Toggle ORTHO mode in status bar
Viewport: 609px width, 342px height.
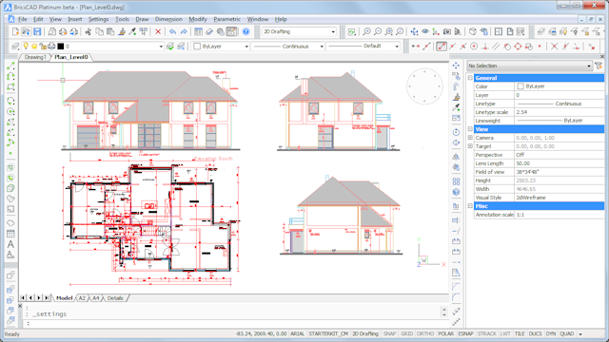pos(425,333)
